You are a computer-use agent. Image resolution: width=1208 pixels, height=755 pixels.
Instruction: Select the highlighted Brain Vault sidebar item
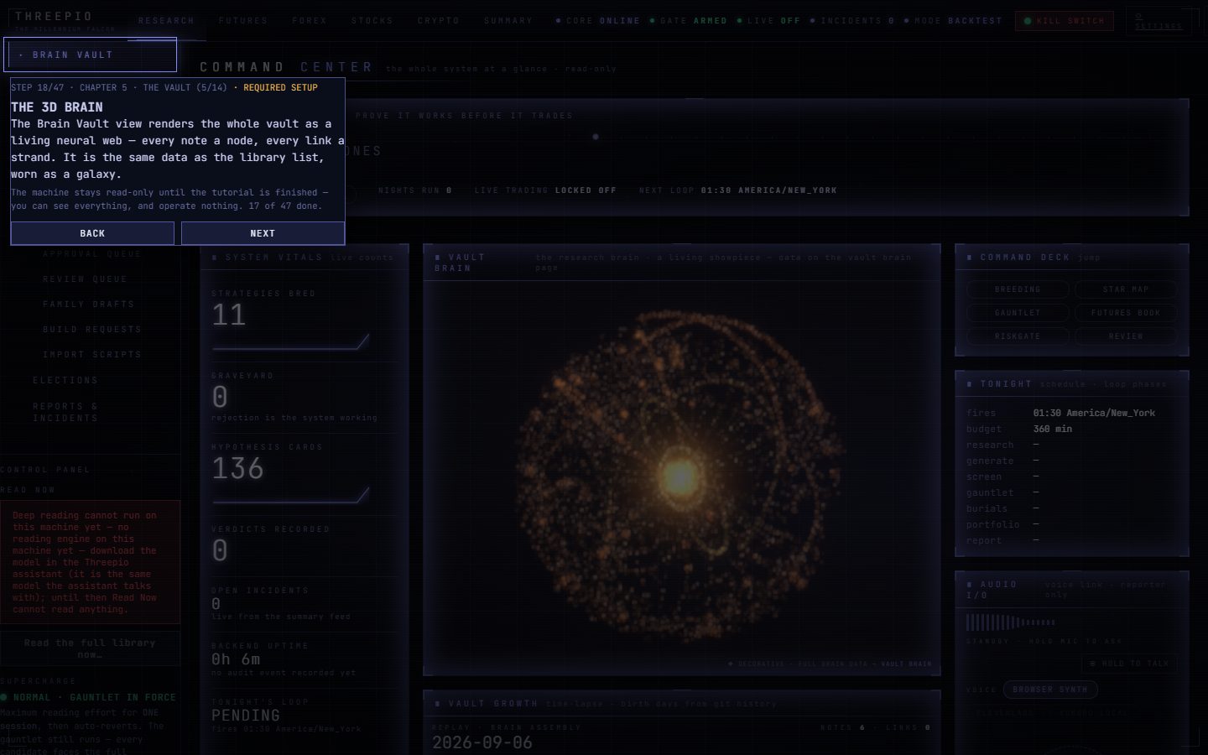coord(91,55)
